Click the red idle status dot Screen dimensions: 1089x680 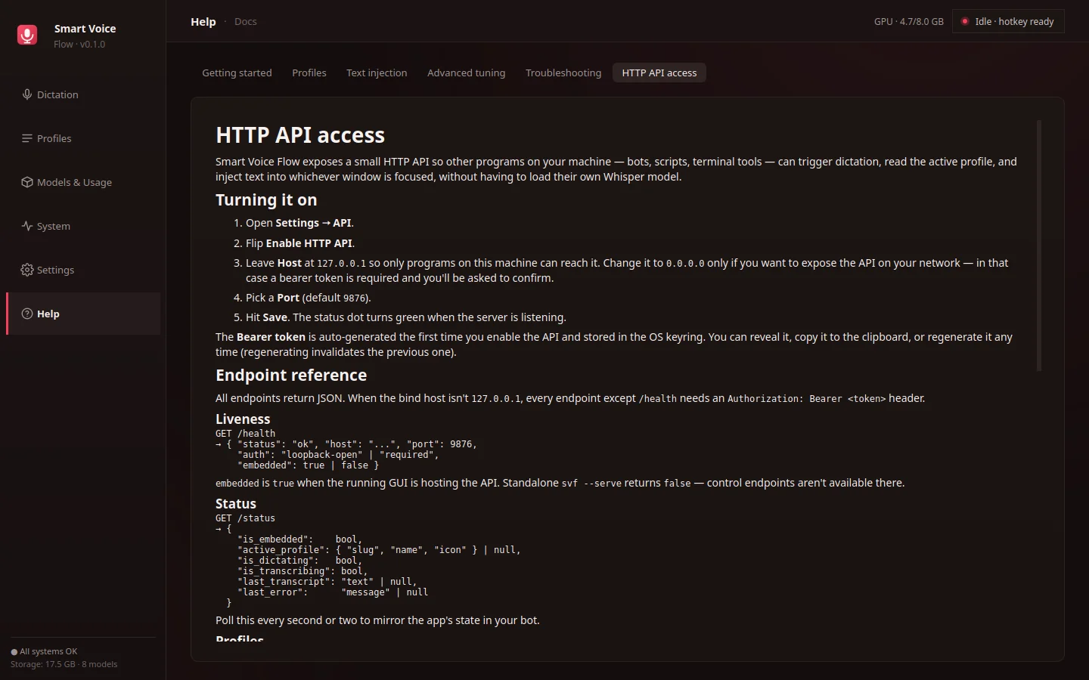pyautogui.click(x=965, y=21)
